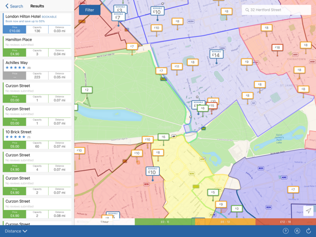
Task: Select the bookable £14 map pin
Action: 216,54
